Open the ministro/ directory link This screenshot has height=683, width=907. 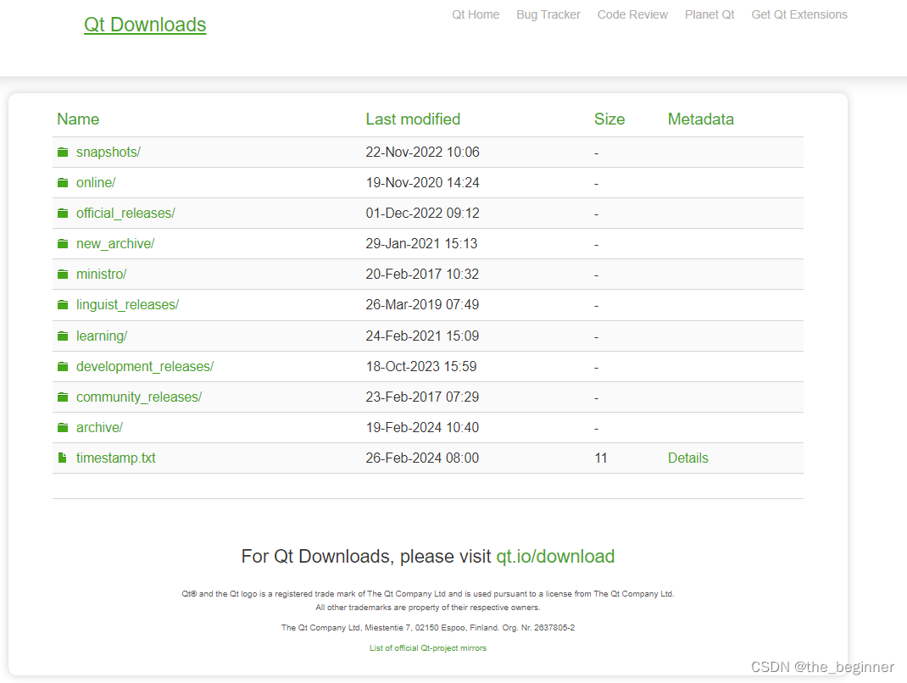[101, 274]
